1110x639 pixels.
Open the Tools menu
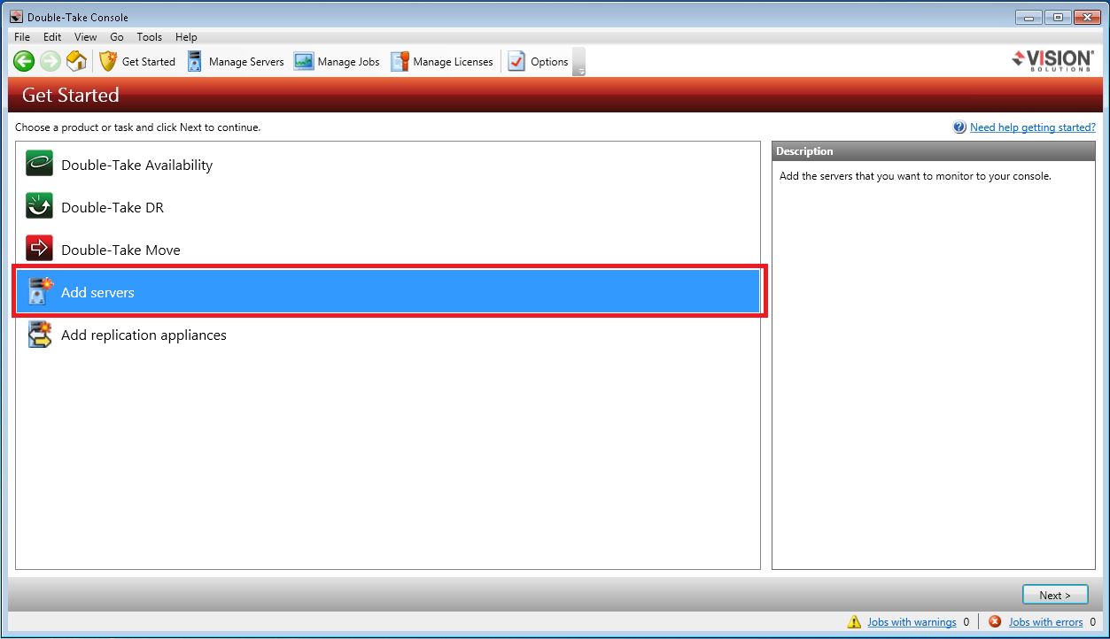(x=149, y=37)
